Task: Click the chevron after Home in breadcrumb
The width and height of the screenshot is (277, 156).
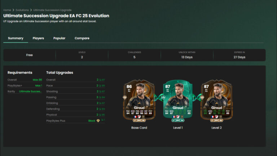Action: 13,10
